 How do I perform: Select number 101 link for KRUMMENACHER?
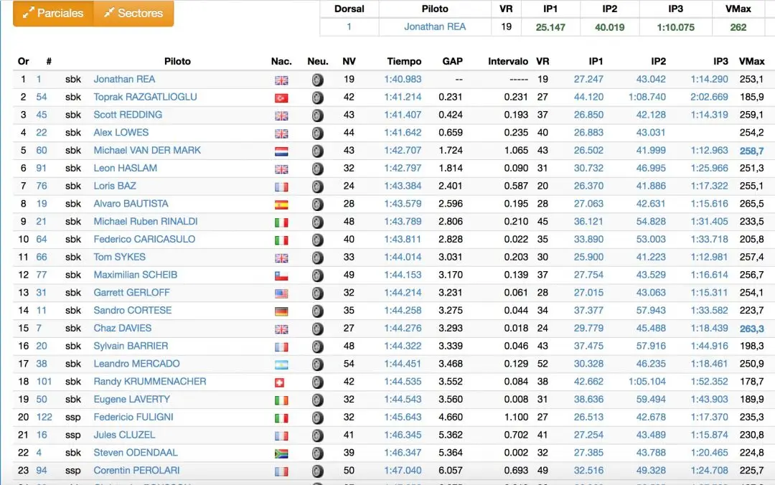(44, 382)
